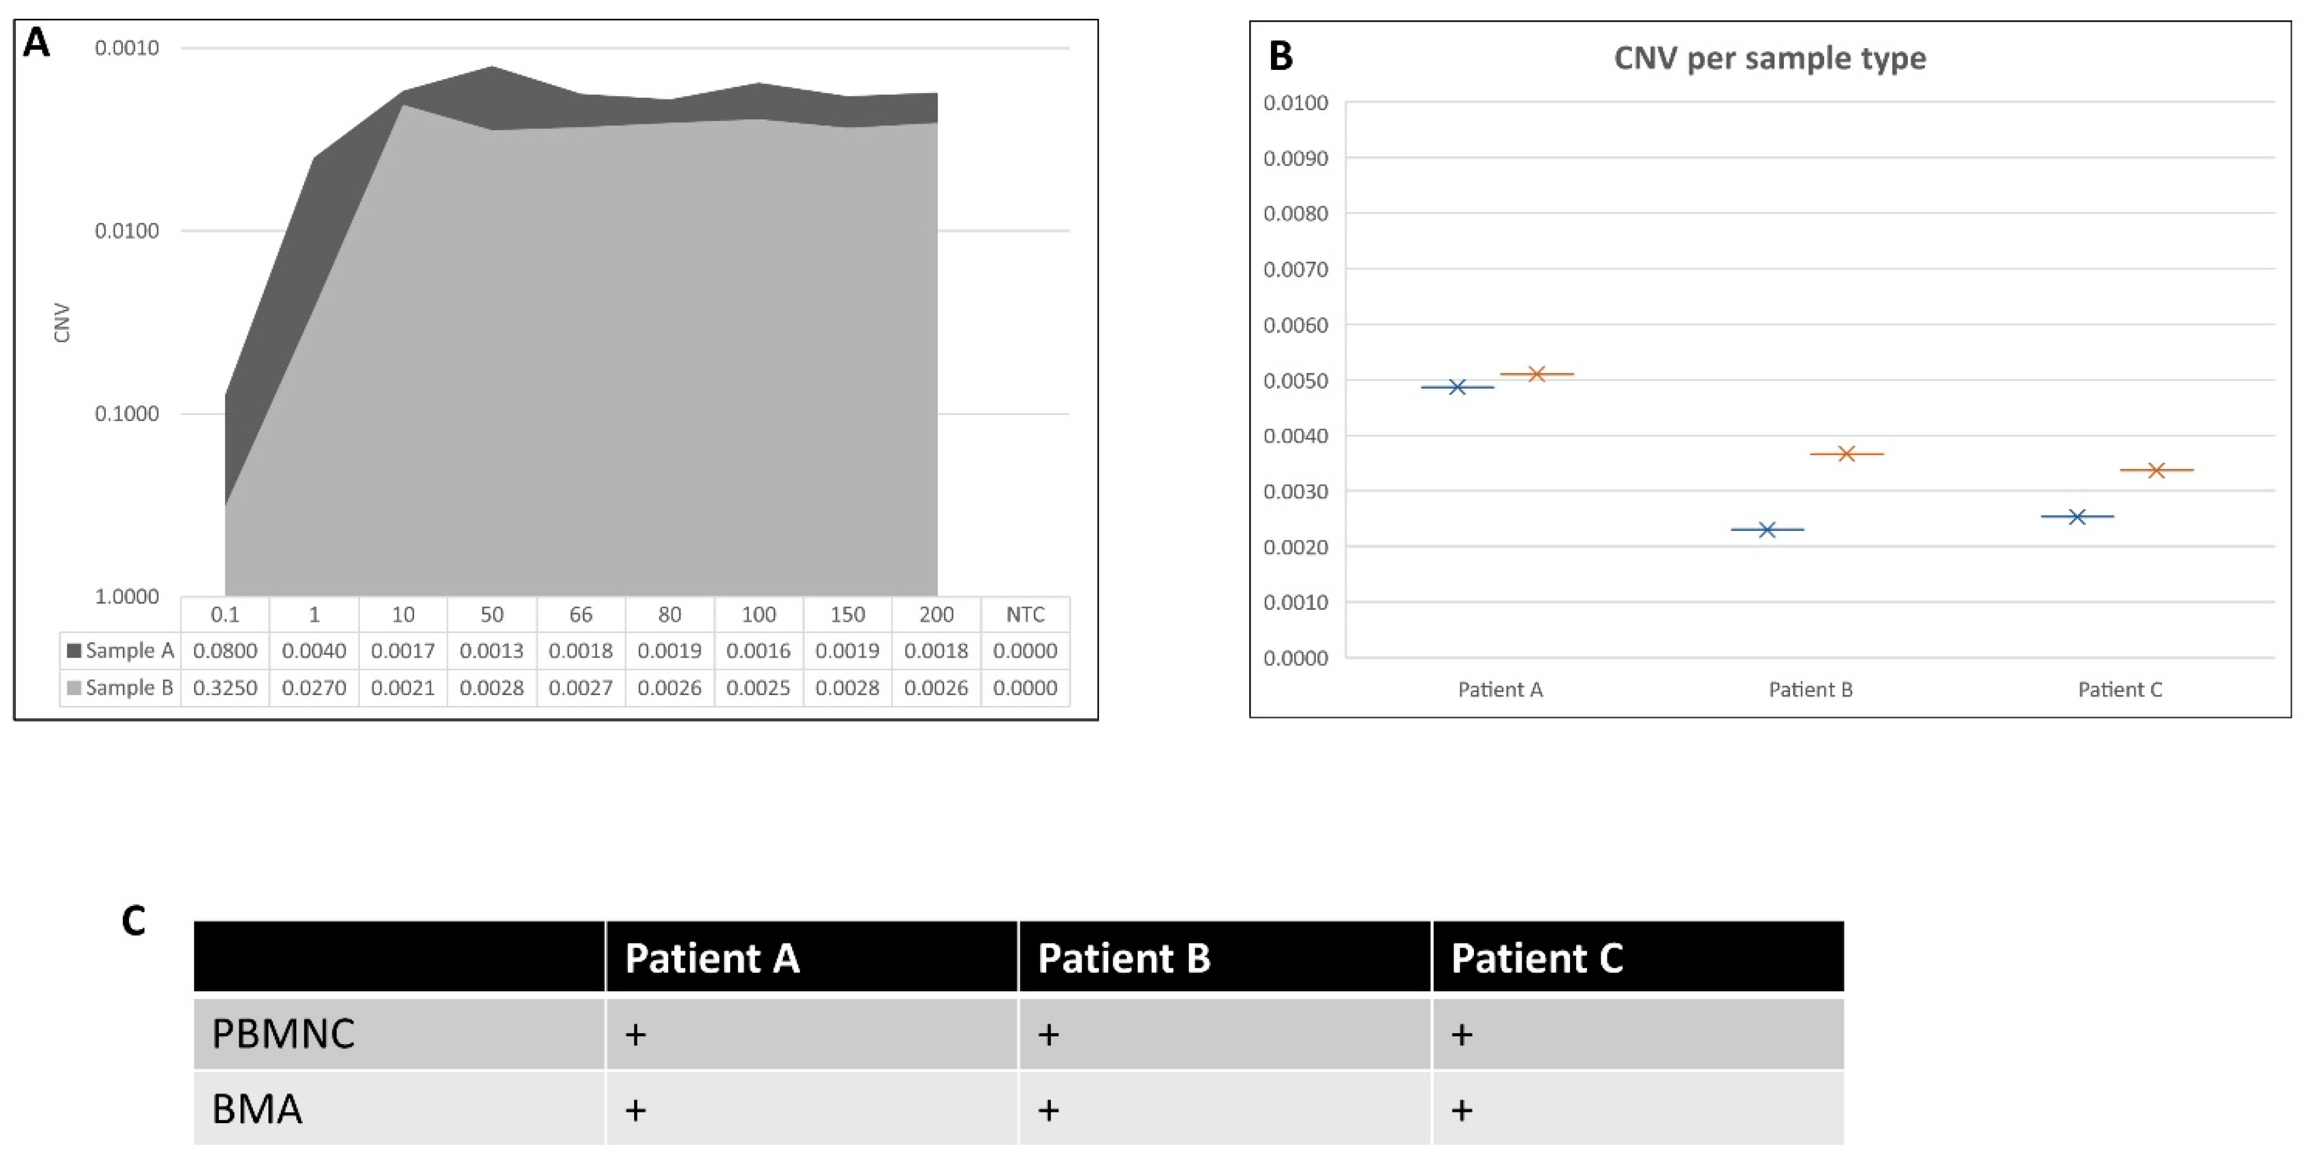Select the PBMNC row label
Image resolution: width=2311 pixels, height=1160 pixels.
[x=284, y=1034]
